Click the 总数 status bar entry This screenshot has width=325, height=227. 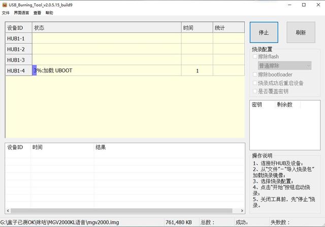[x=208, y=222]
